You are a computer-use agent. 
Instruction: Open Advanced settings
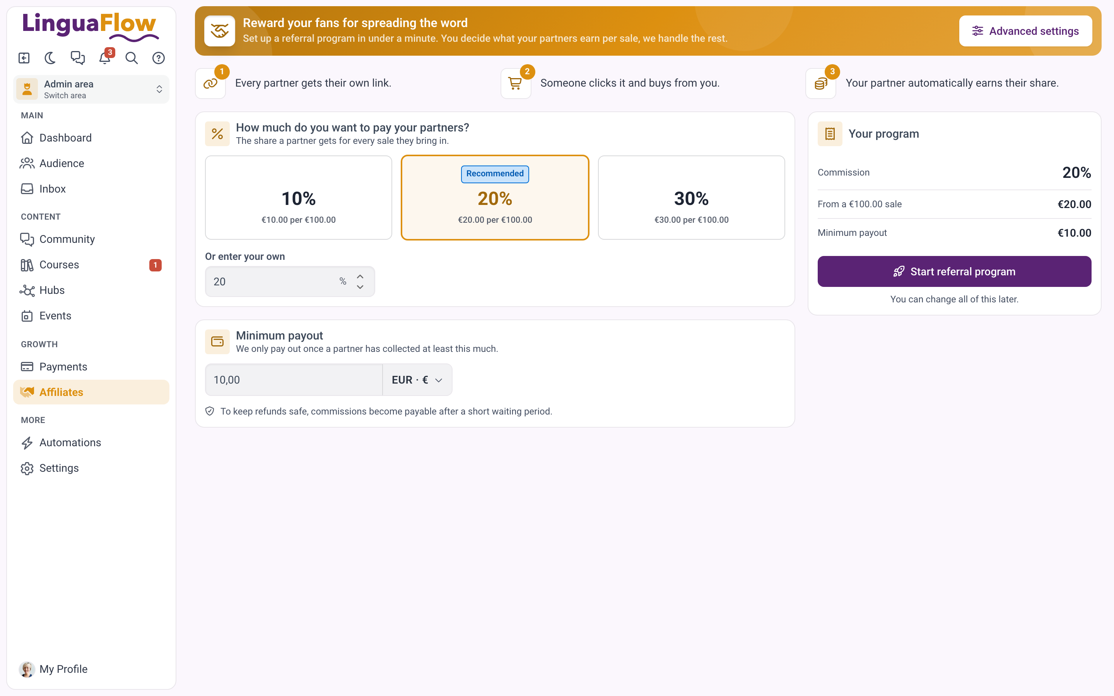click(x=1026, y=31)
